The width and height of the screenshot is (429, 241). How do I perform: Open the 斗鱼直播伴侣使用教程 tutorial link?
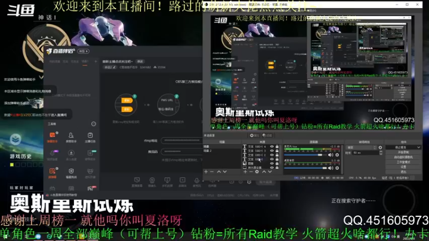(x=63, y=195)
